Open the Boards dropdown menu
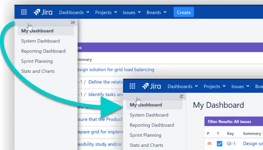The height and width of the screenshot is (150, 263). pos(156,12)
